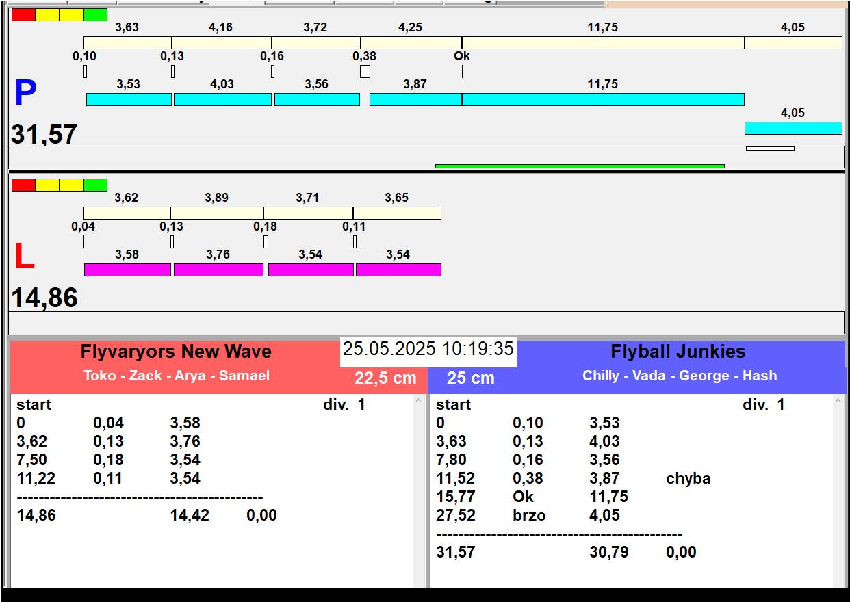Select the magenta 3,76 run bar
The width and height of the screenshot is (850, 602).
(x=218, y=270)
